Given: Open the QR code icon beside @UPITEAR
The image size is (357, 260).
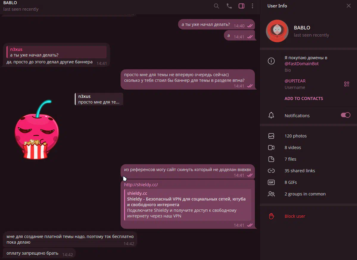Looking at the screenshot, I should pos(347,84).
